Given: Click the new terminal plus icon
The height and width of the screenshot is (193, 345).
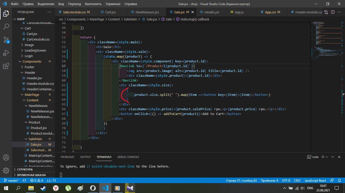Looking at the screenshot, I should click(x=323, y=157).
